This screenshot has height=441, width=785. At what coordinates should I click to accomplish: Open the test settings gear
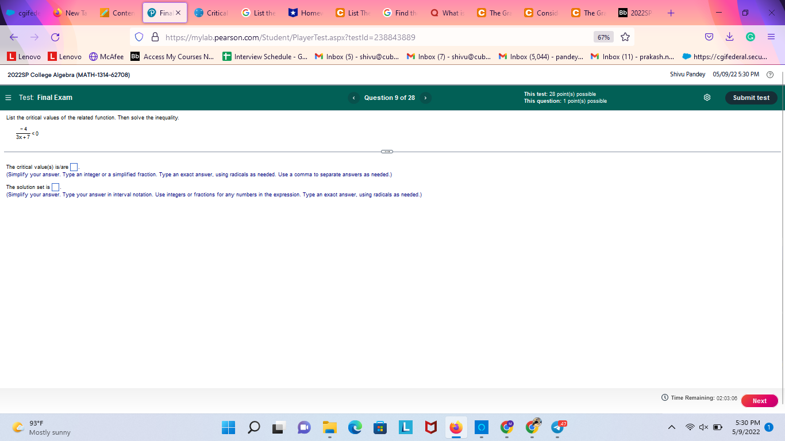coord(707,98)
